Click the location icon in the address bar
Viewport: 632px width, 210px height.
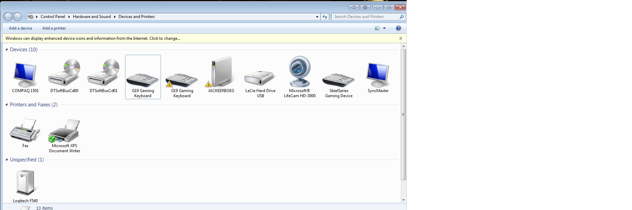click(31, 17)
